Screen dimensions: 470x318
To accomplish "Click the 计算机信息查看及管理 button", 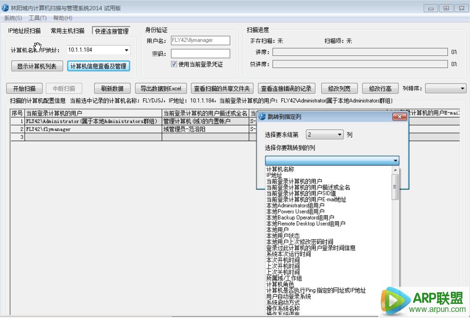I will [x=99, y=66].
